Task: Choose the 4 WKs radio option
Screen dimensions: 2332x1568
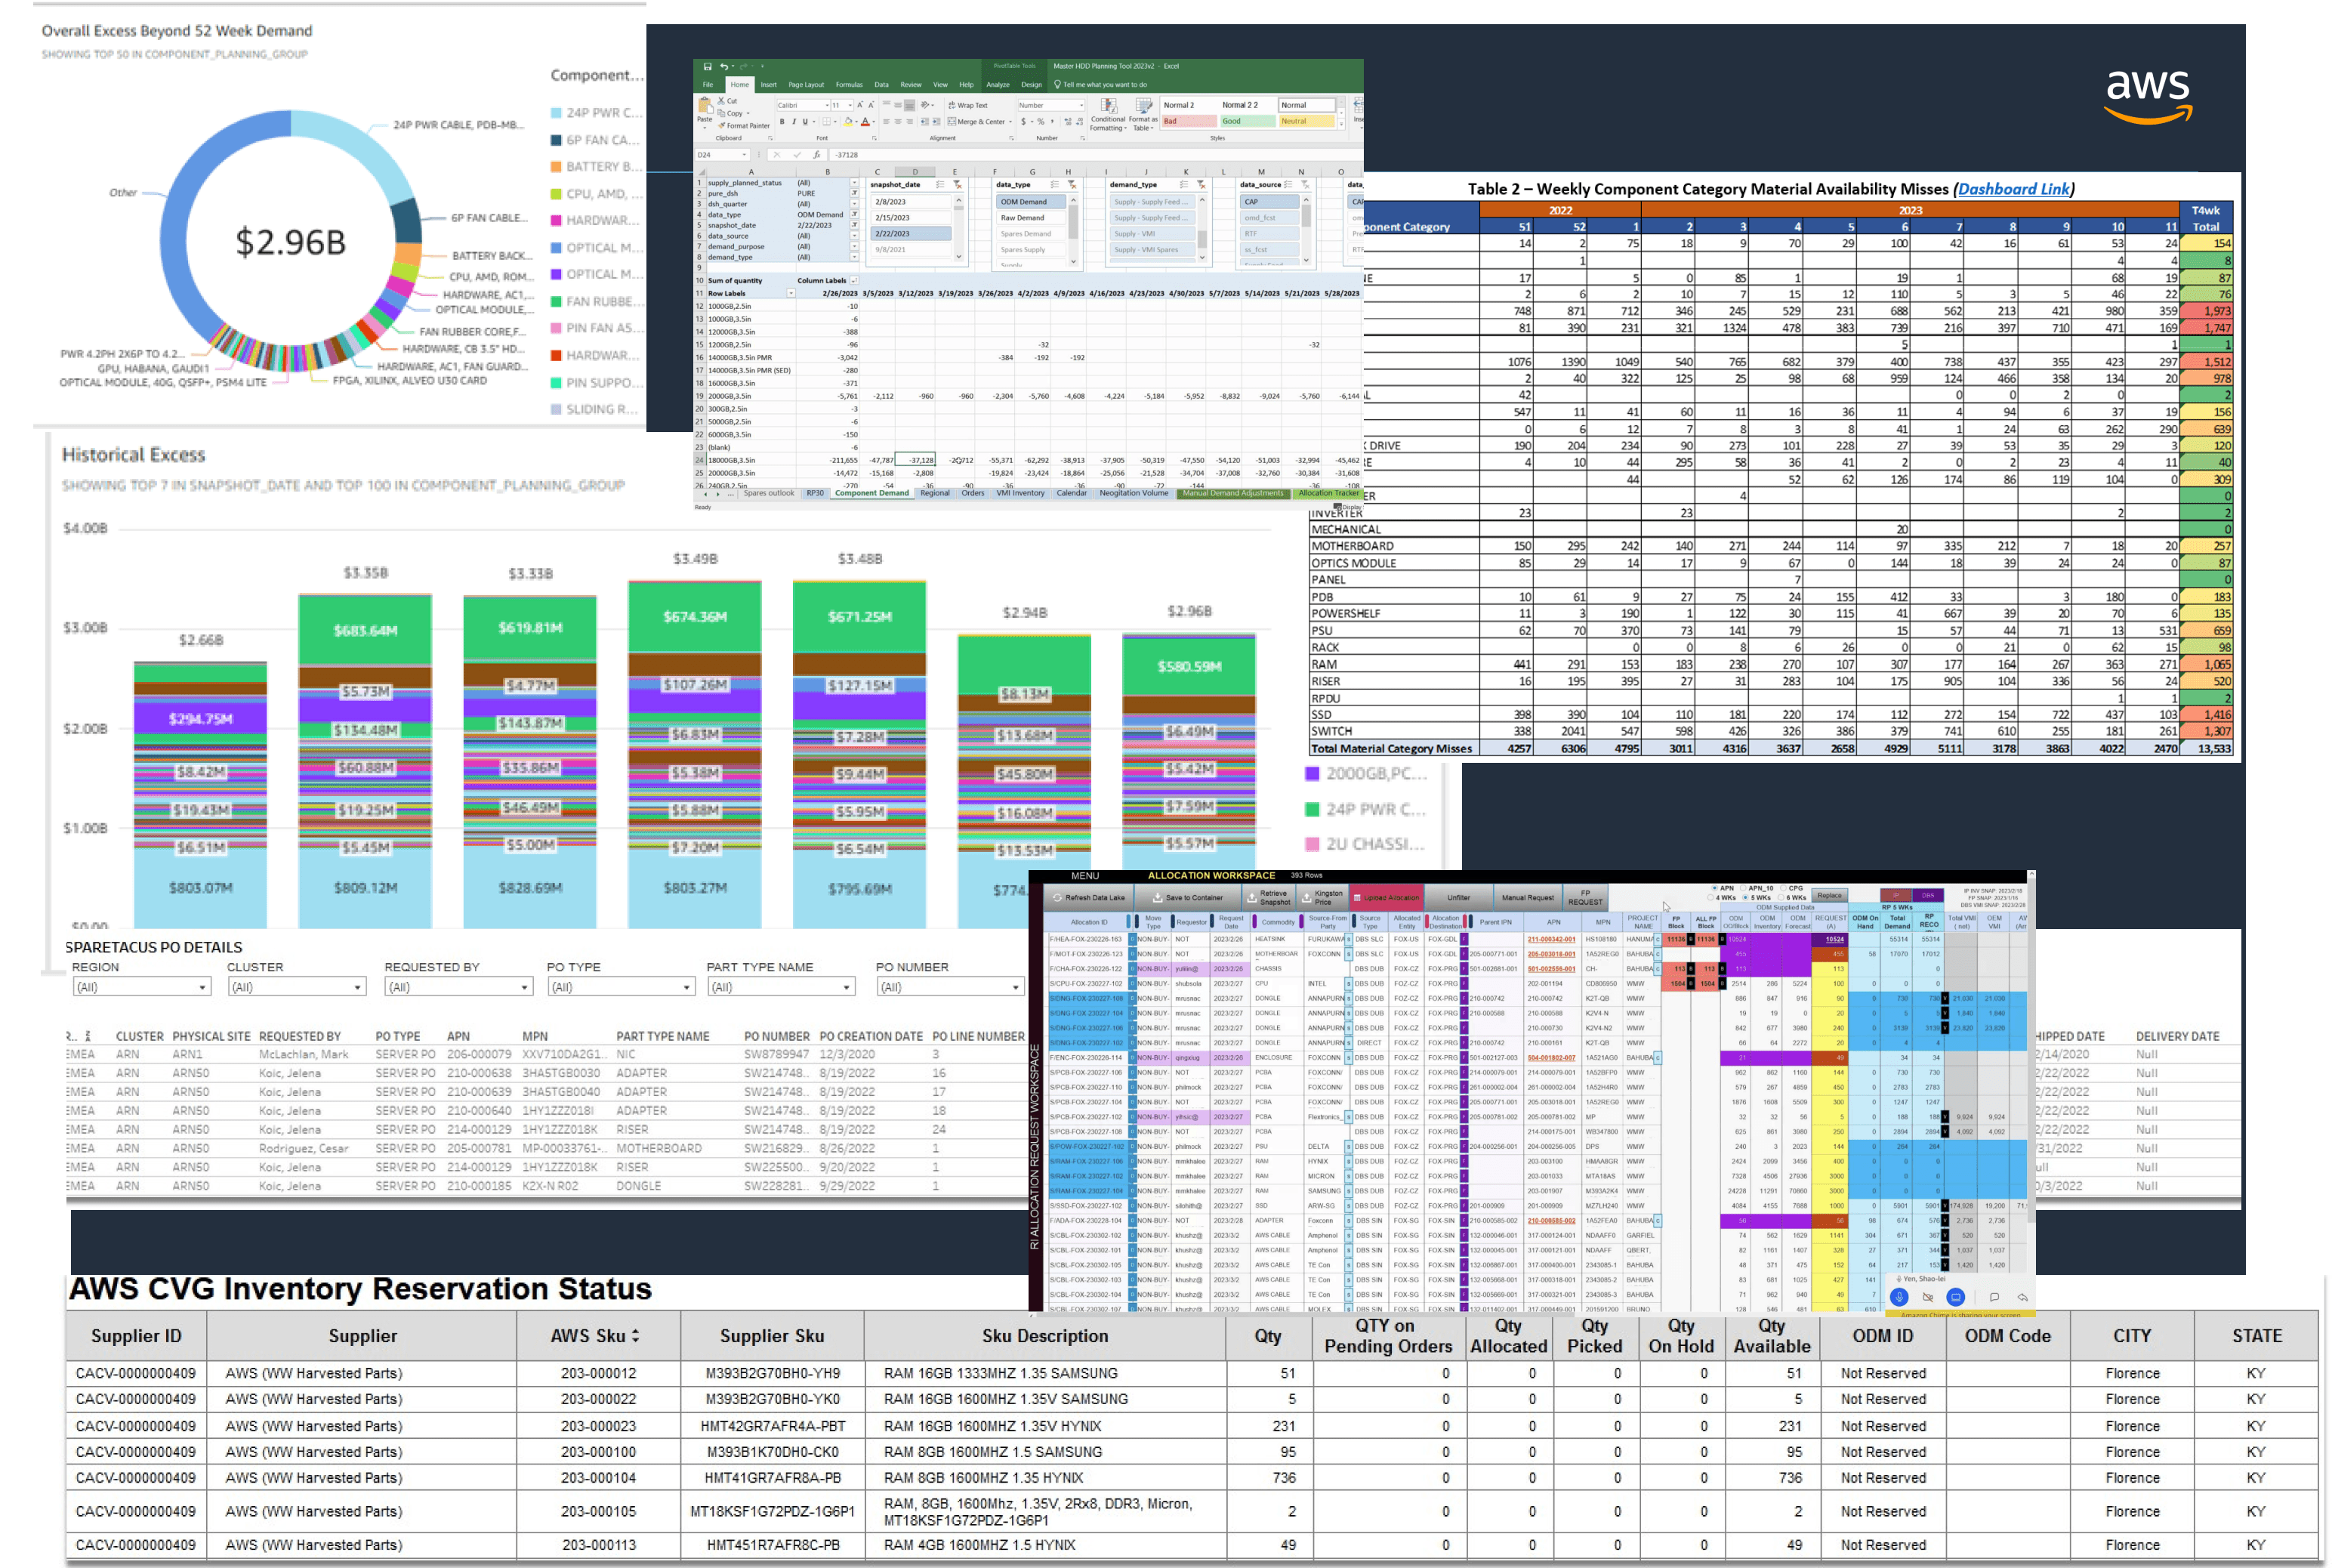Action: click(x=1710, y=898)
